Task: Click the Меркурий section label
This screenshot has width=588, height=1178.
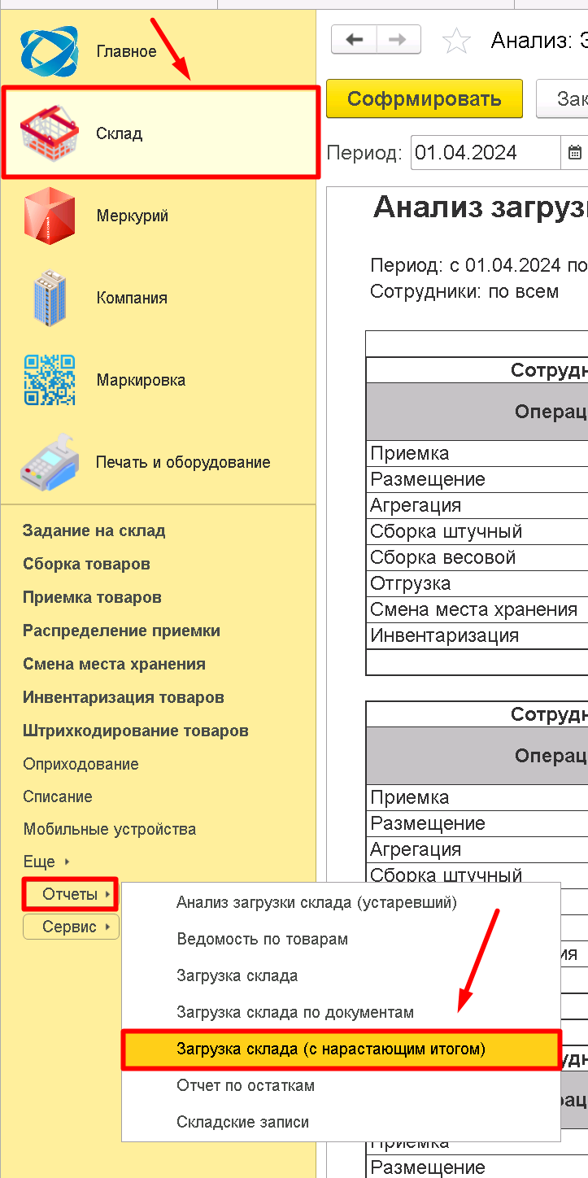Action: (133, 216)
